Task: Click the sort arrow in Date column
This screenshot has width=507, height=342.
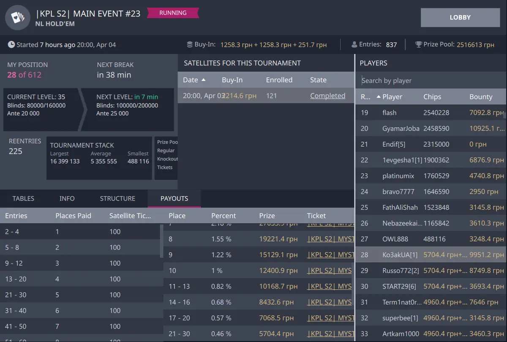Action: [x=203, y=80]
